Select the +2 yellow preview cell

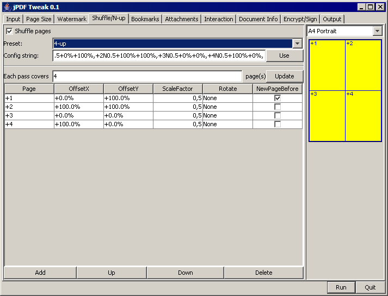(x=363, y=65)
